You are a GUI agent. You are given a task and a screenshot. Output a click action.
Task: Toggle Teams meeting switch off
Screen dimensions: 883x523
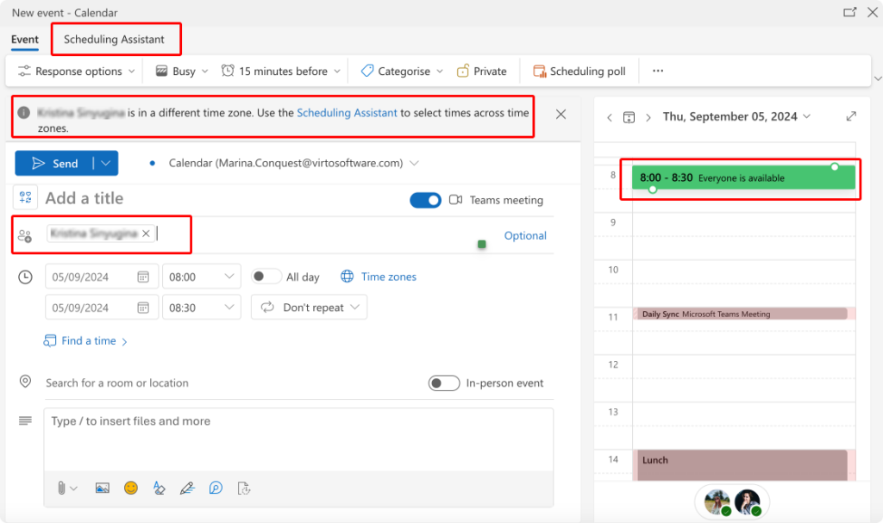pos(425,200)
